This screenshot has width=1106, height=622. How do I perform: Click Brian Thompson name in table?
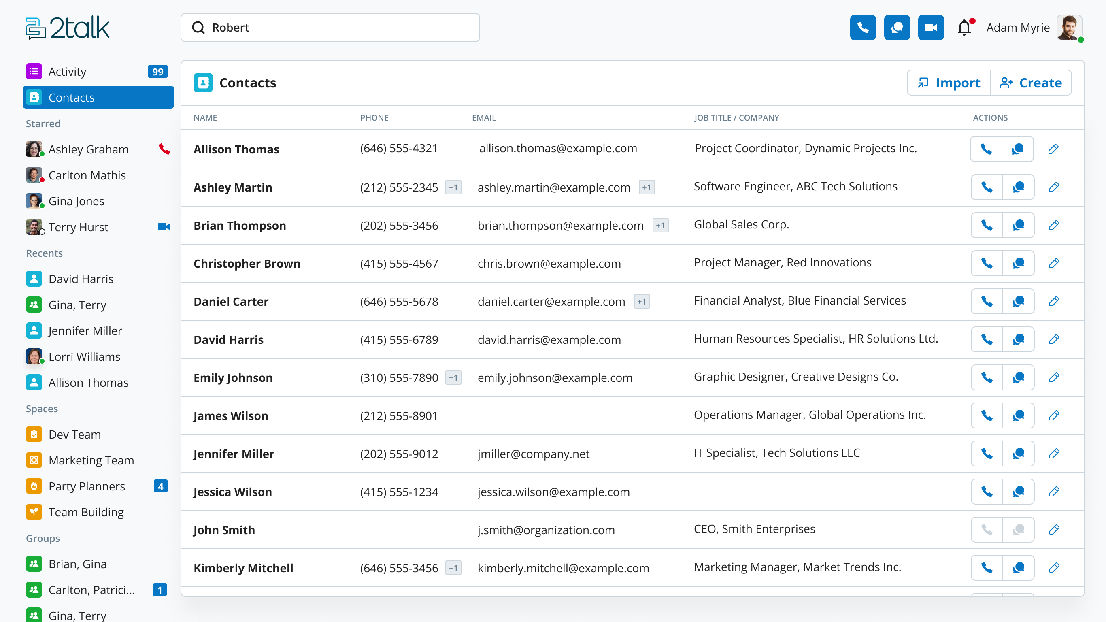[240, 225]
